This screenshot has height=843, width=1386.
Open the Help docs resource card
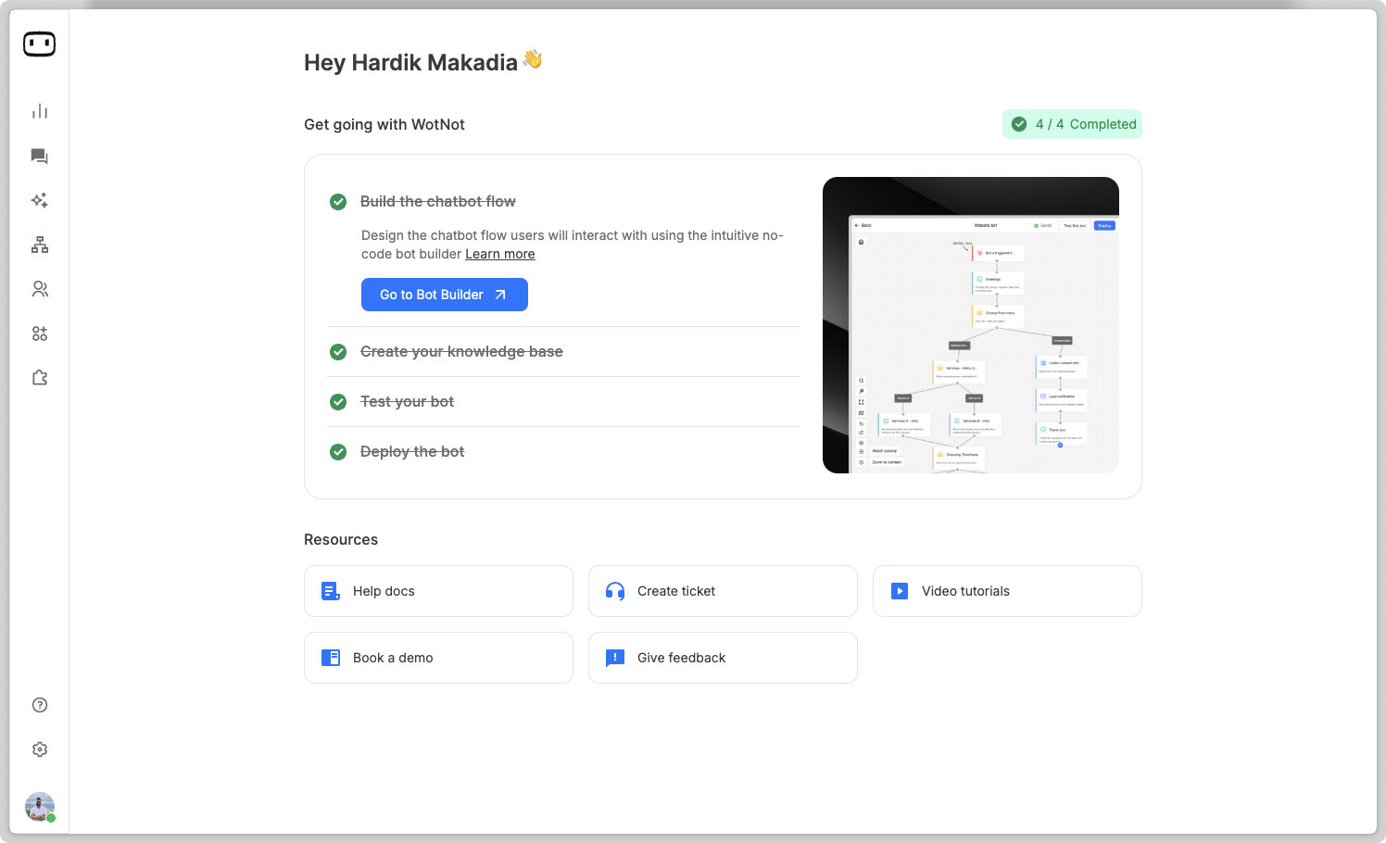click(438, 591)
